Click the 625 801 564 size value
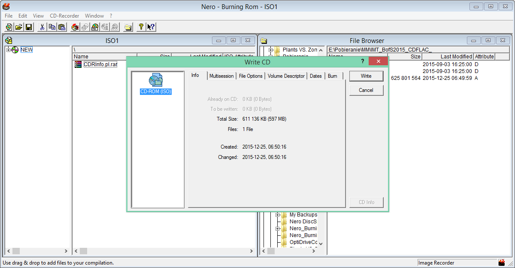This screenshot has width=515, height=268. pyautogui.click(x=406, y=78)
